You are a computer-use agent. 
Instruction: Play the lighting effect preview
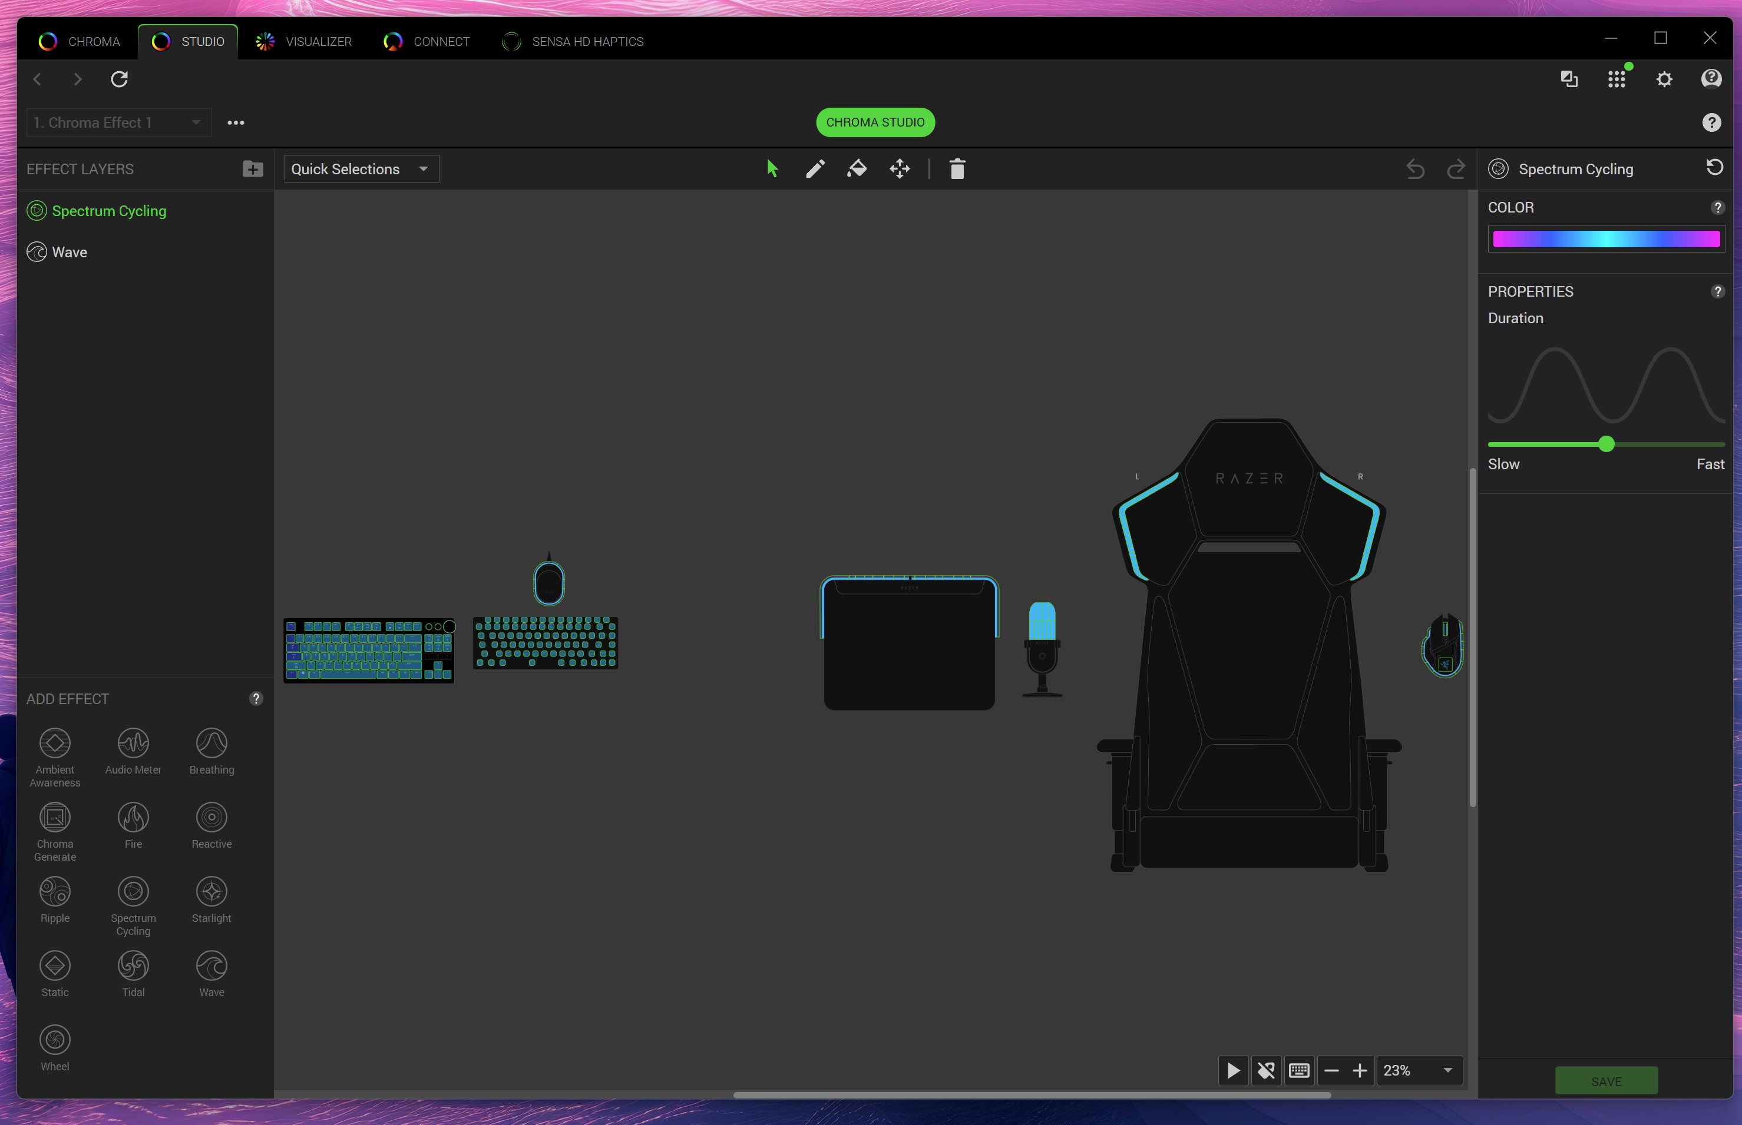tap(1233, 1070)
